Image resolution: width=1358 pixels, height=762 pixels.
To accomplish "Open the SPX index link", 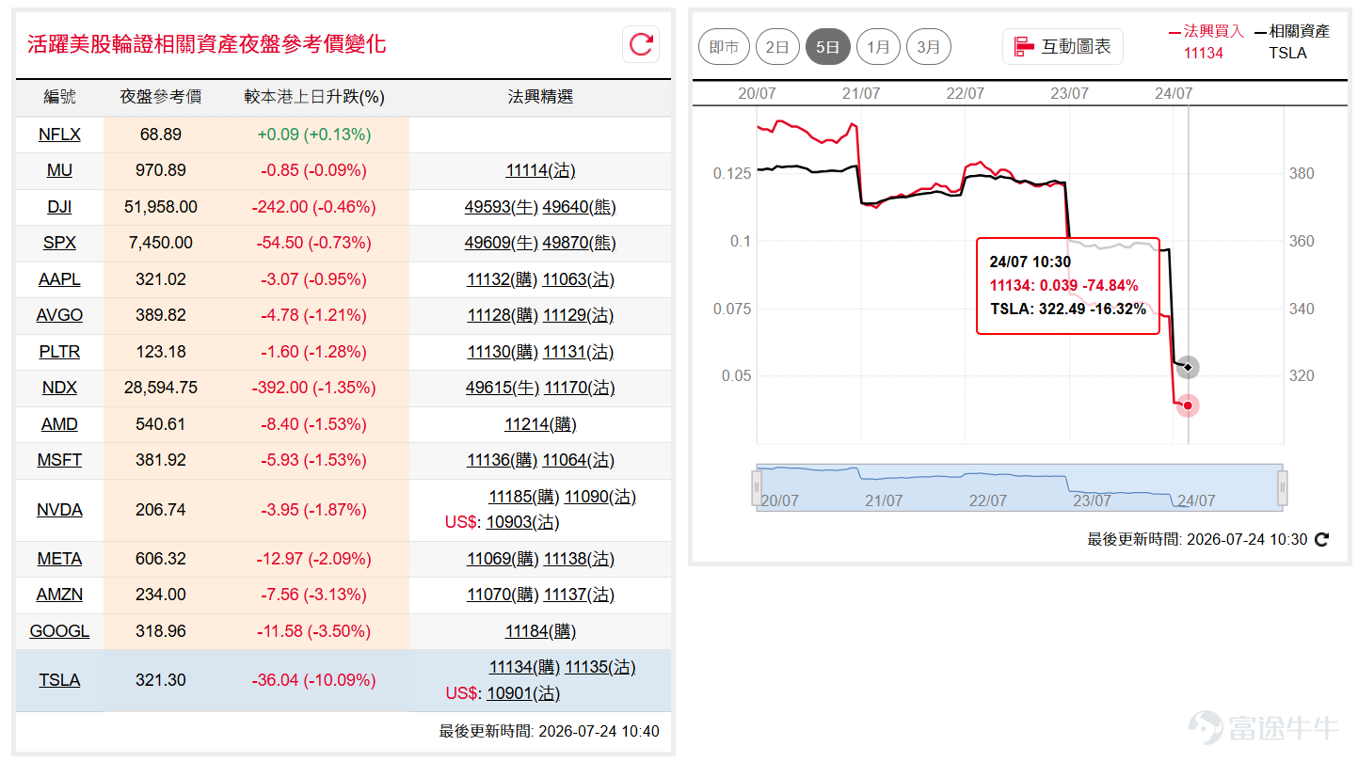I will coord(59,243).
